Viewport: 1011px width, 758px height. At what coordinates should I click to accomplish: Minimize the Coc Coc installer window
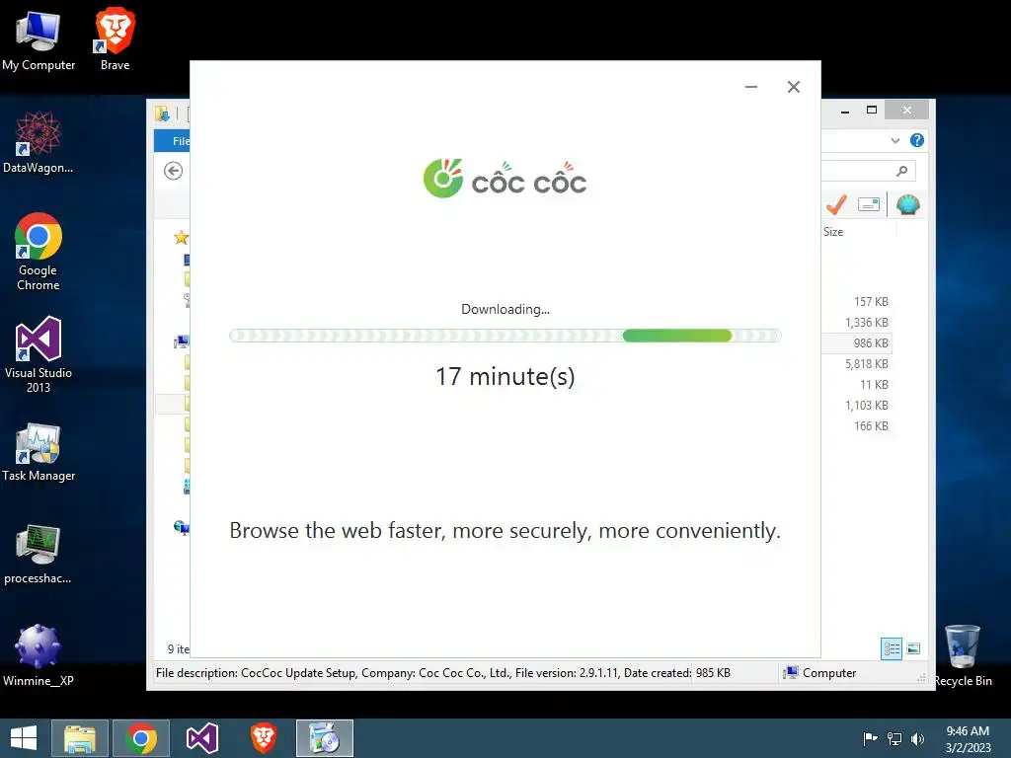(x=751, y=87)
